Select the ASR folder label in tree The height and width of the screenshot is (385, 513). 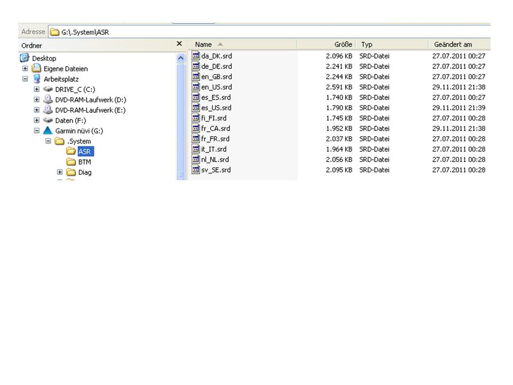click(85, 151)
